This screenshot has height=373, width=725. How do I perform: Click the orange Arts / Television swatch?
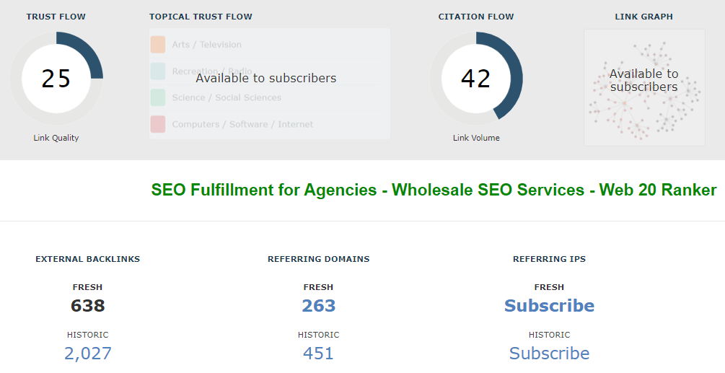point(158,45)
